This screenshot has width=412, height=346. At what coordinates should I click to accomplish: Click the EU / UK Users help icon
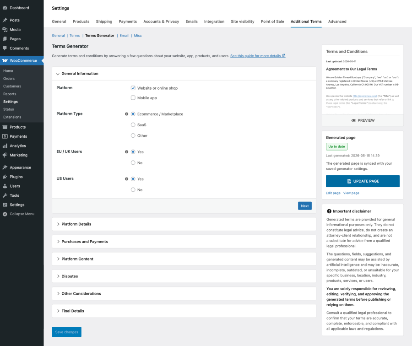tap(126, 152)
